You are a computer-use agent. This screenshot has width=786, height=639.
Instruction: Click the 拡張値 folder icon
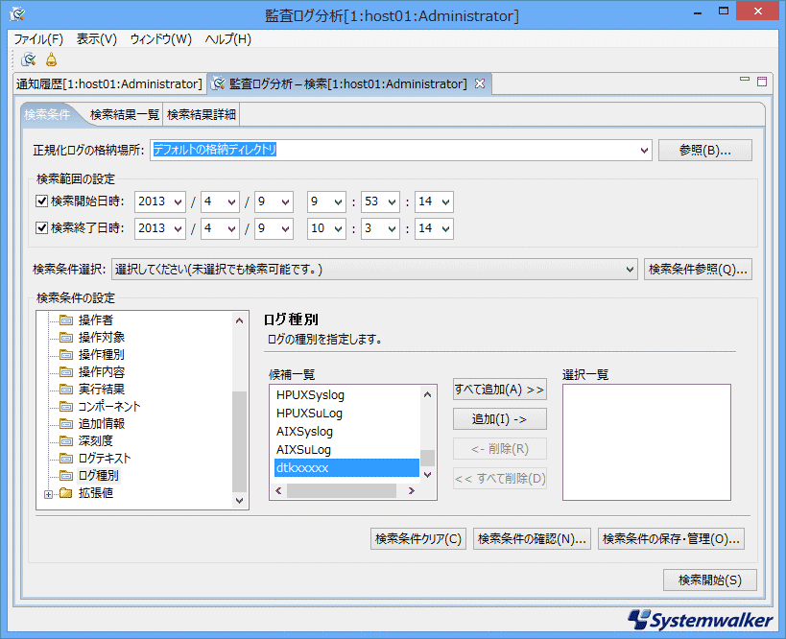66,493
